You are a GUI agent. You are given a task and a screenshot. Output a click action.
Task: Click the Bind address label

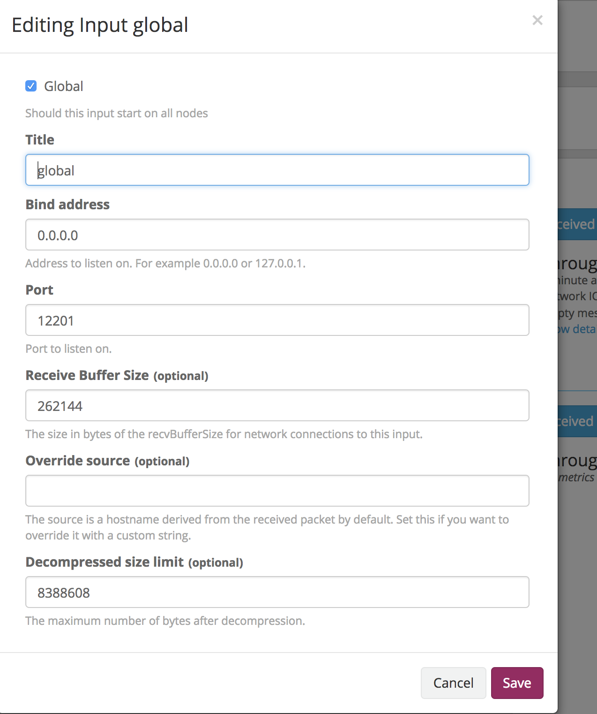tap(67, 205)
